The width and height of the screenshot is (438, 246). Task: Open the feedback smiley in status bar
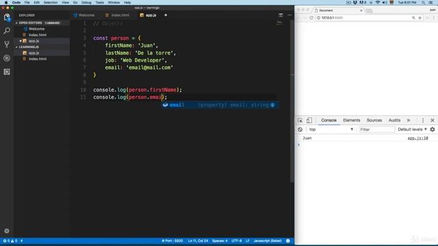288,241
